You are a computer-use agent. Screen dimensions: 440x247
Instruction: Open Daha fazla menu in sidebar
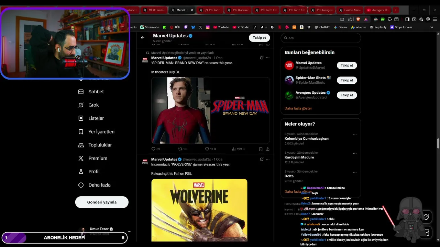pyautogui.click(x=95, y=185)
